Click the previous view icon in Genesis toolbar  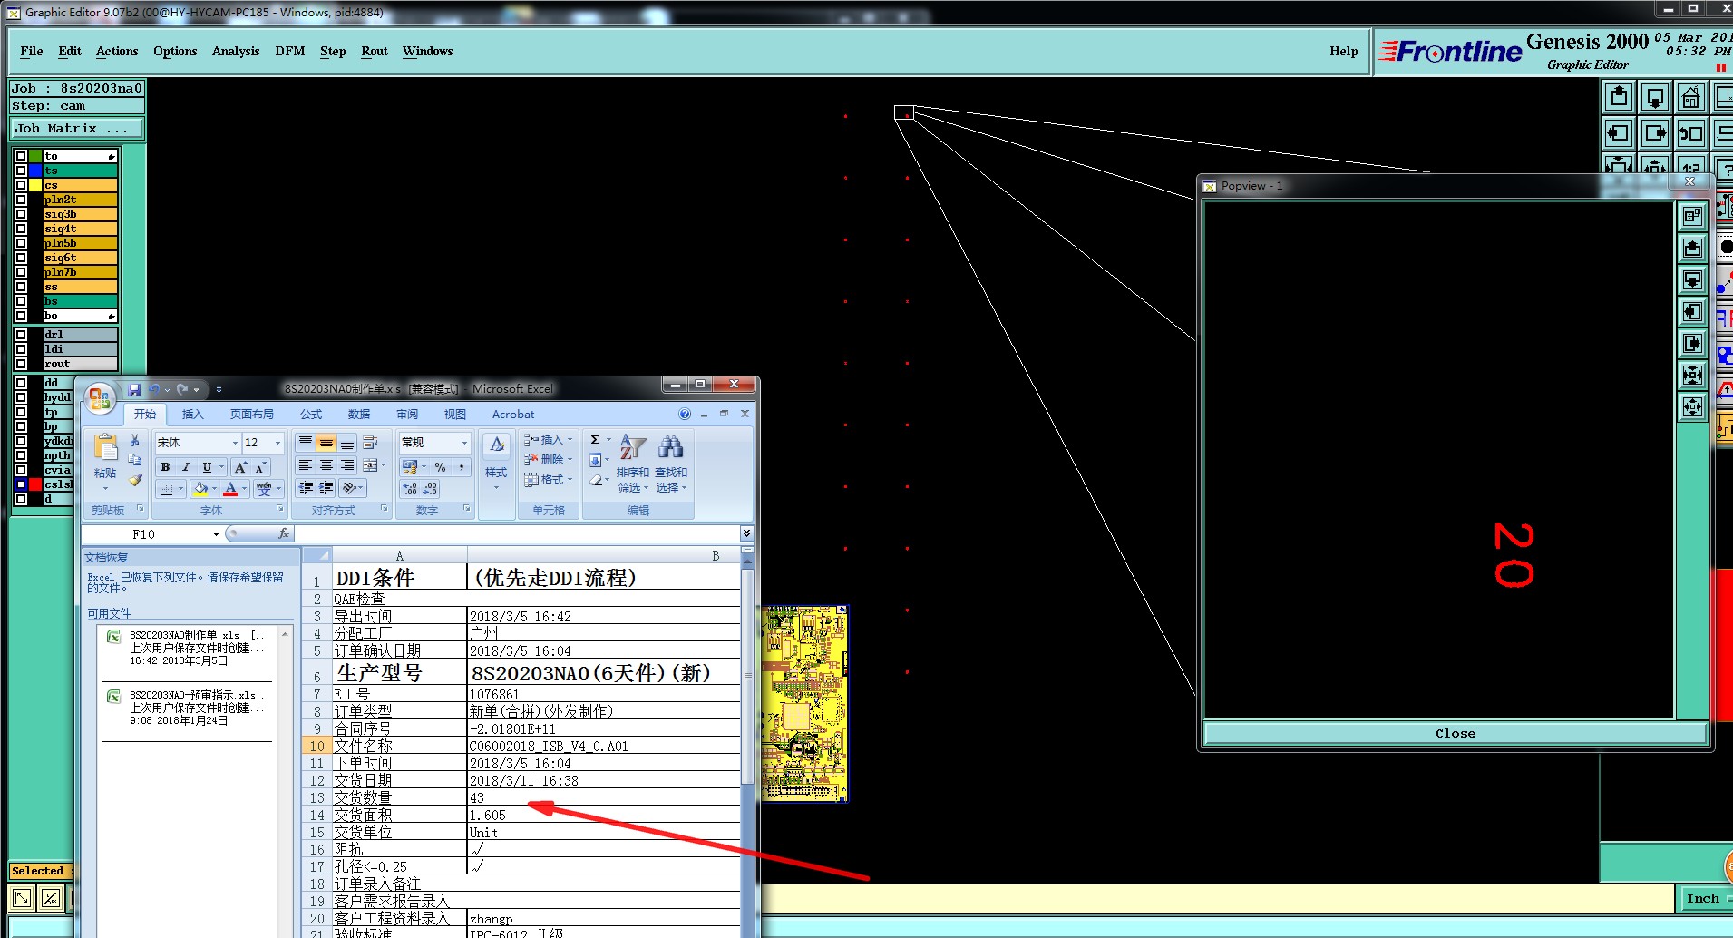1691,133
